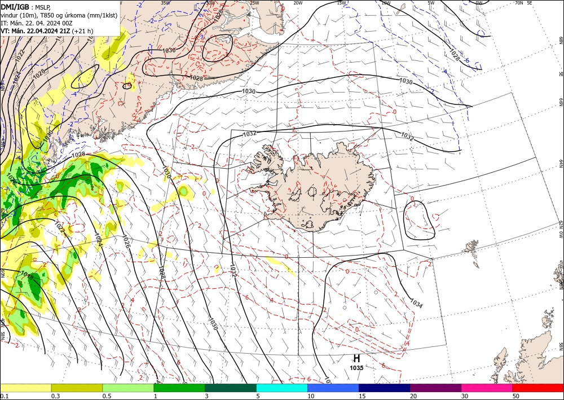Click the '64N' latitude label
The image size is (564, 400).
(561, 163)
